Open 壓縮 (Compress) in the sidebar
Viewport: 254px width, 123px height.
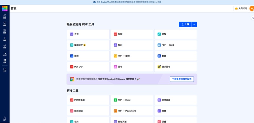point(5,16)
